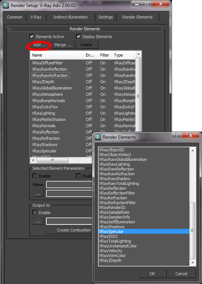The width and height of the screenshot is (202, 284).
Task: Click the app icon in Render Elements dialog title
Action: (x=98, y=137)
